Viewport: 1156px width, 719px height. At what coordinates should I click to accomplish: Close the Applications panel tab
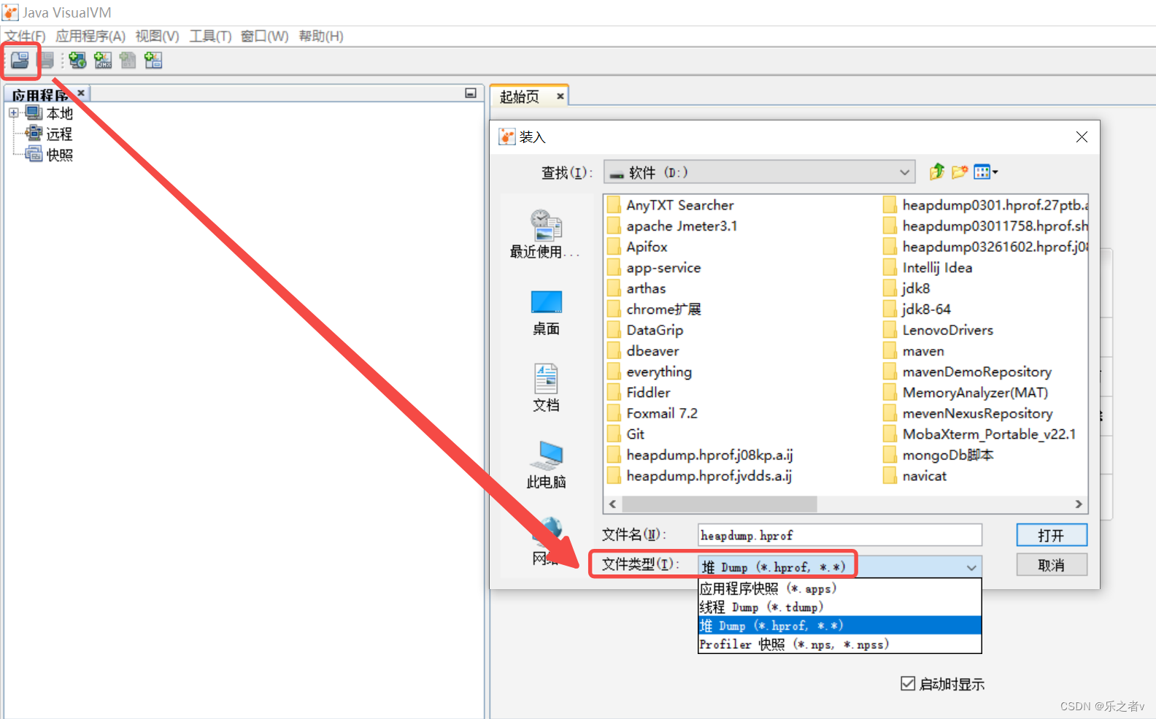[x=81, y=93]
